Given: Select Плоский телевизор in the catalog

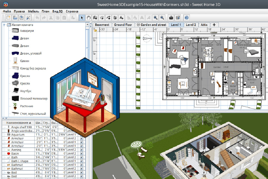Looking at the screenshot, I should pos(34,99).
